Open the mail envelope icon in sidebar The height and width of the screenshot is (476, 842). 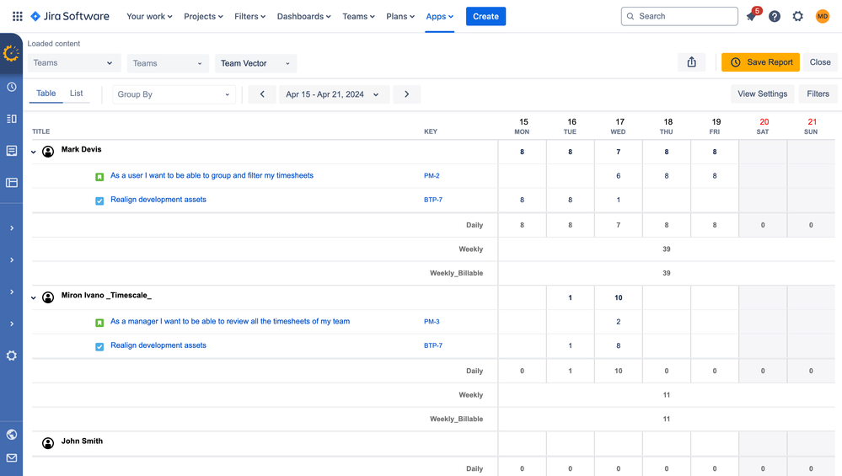tap(11, 457)
